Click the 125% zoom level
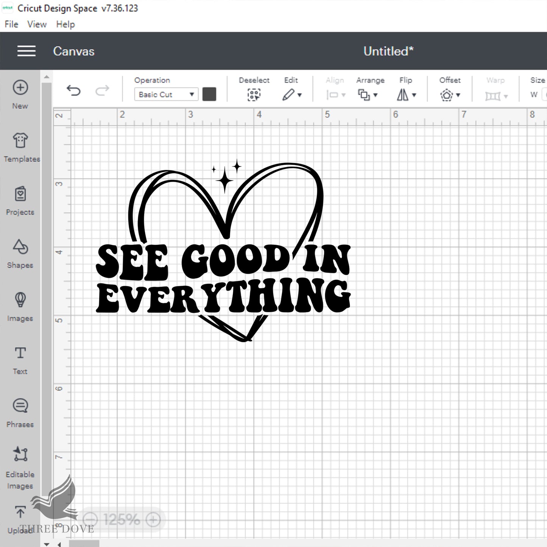 point(122,519)
